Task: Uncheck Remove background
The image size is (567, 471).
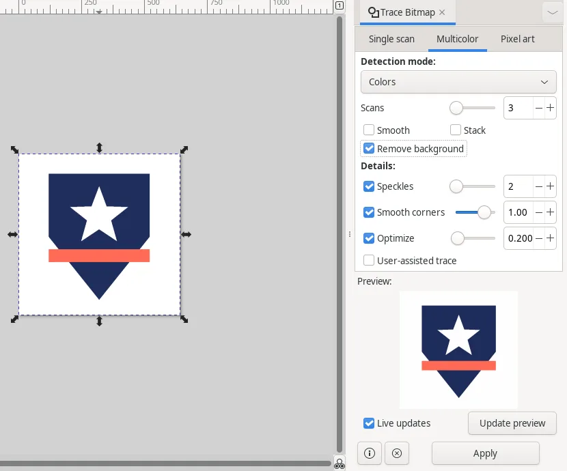Action: coord(369,148)
